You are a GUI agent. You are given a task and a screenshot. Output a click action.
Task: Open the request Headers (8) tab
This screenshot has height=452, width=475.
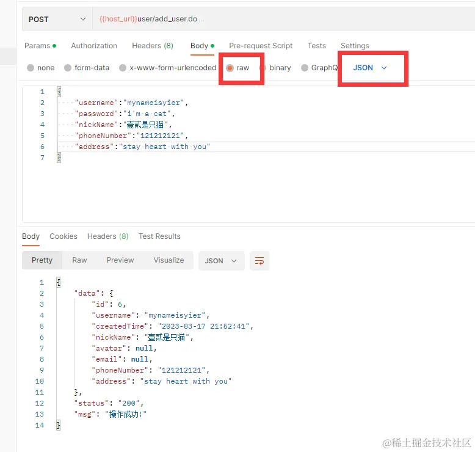pos(153,46)
